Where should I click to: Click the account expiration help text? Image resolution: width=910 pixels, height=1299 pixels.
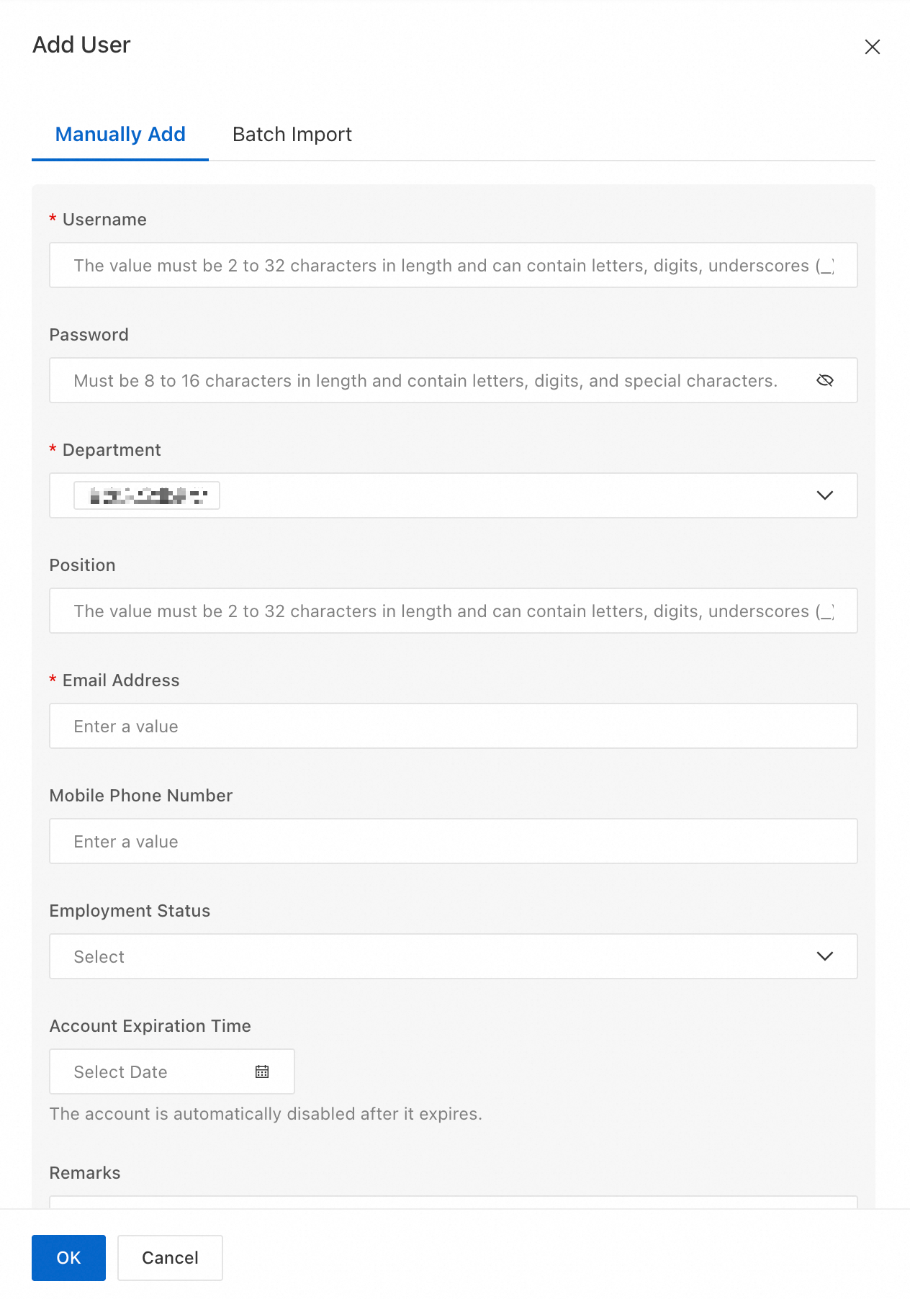tap(266, 1114)
